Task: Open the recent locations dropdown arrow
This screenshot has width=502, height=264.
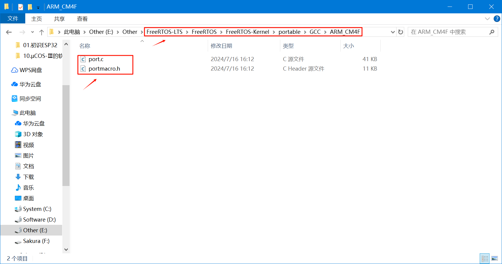Action: 32,32
